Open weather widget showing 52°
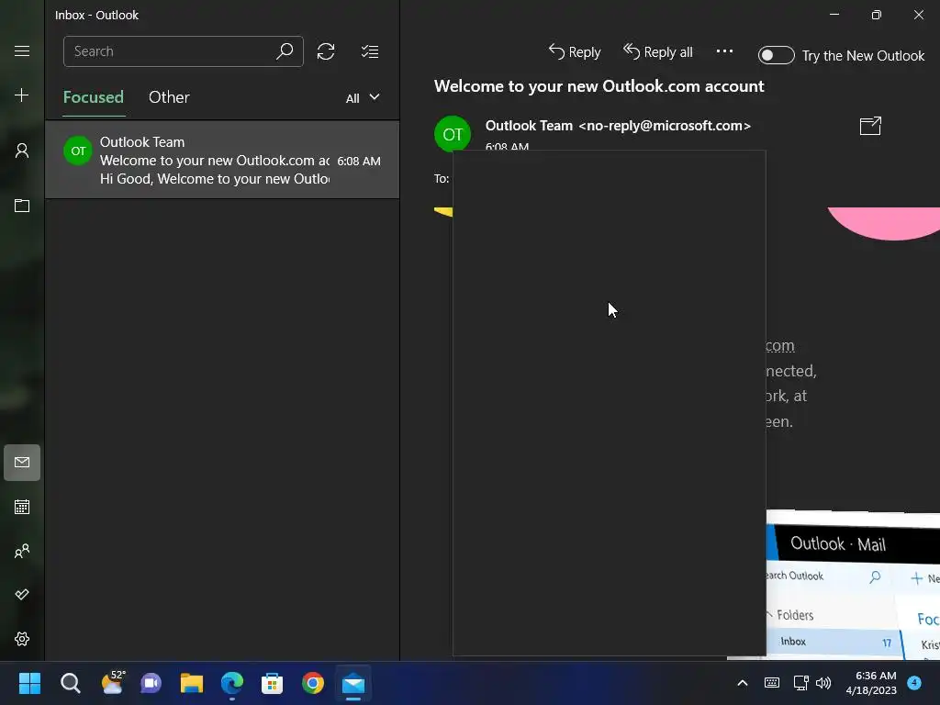 113,682
